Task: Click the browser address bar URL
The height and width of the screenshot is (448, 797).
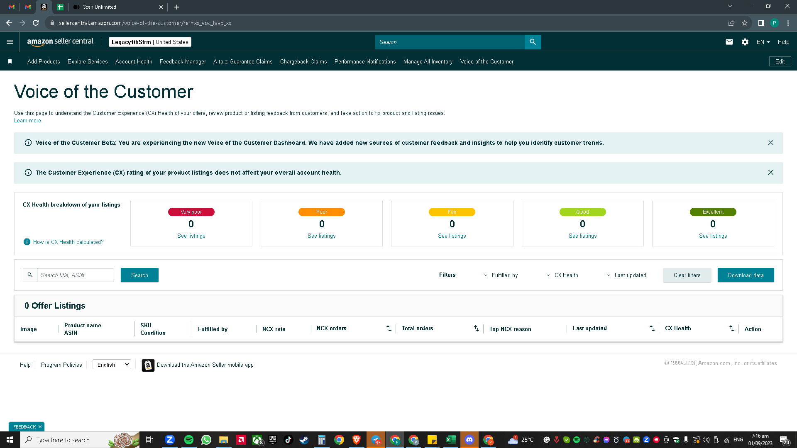Action: tap(145, 23)
